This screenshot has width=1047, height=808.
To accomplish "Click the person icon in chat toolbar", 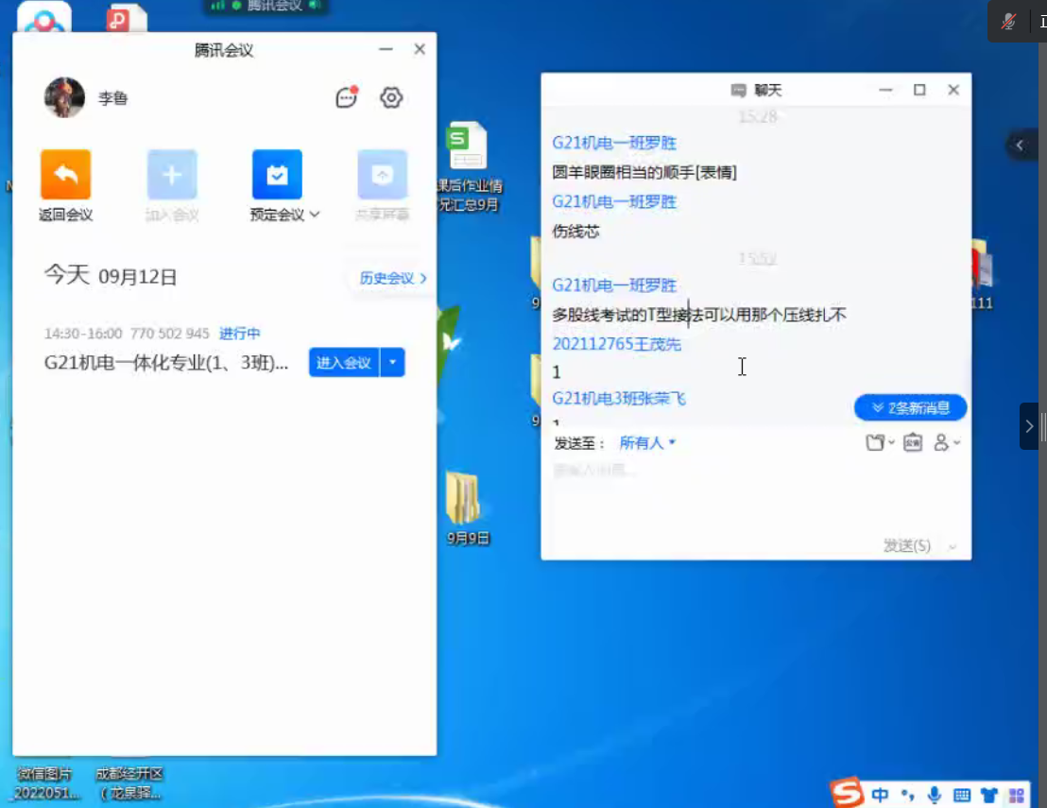I will pos(942,442).
